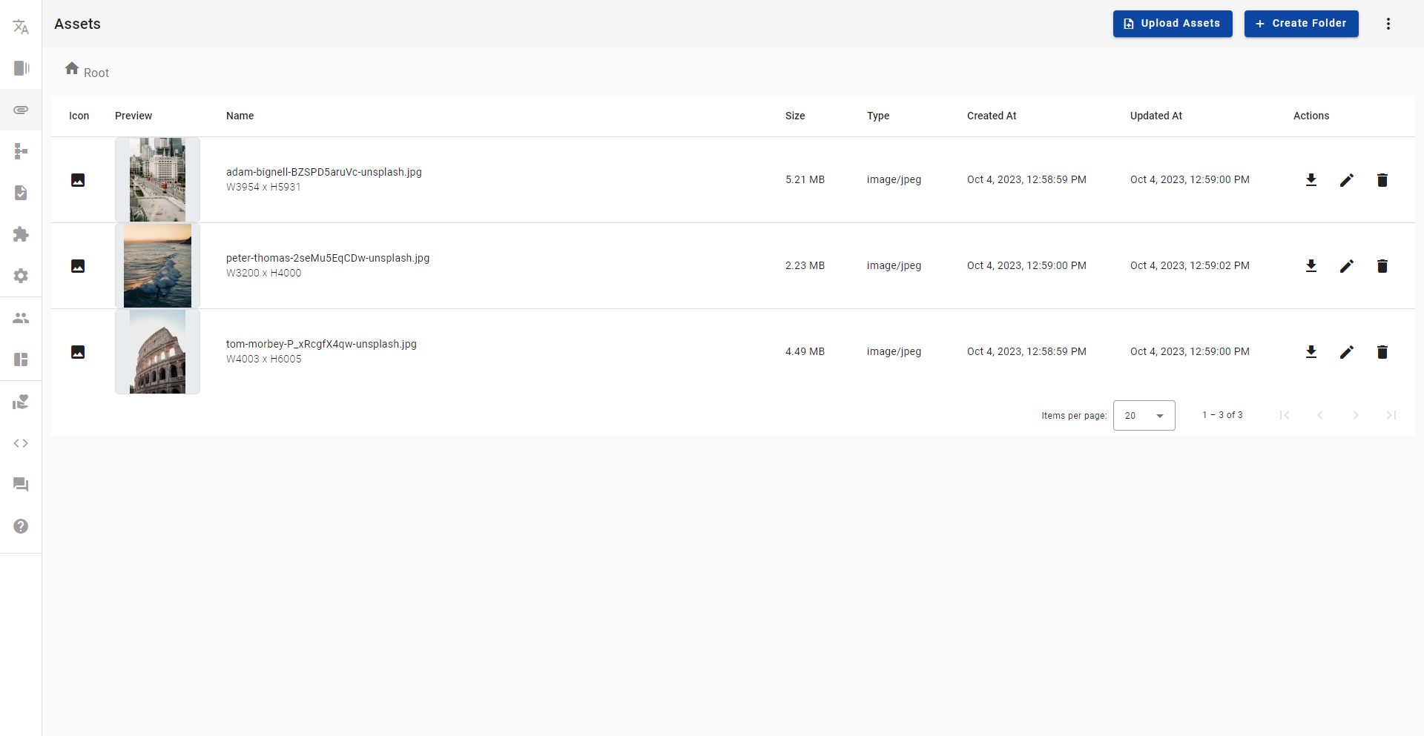The image size is (1424, 736).
Task: Open the Colosseum image preview thumbnail
Action: tap(157, 352)
